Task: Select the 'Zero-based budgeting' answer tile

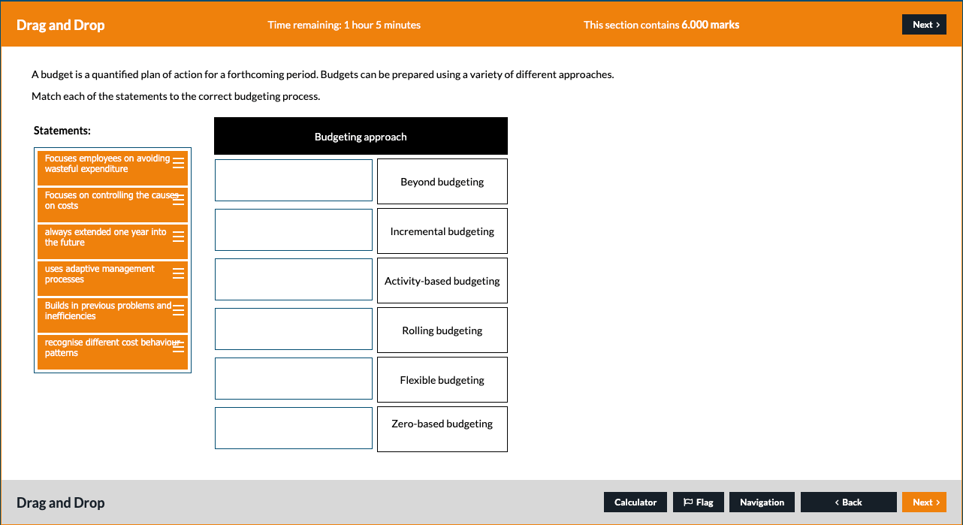Action: (x=442, y=429)
